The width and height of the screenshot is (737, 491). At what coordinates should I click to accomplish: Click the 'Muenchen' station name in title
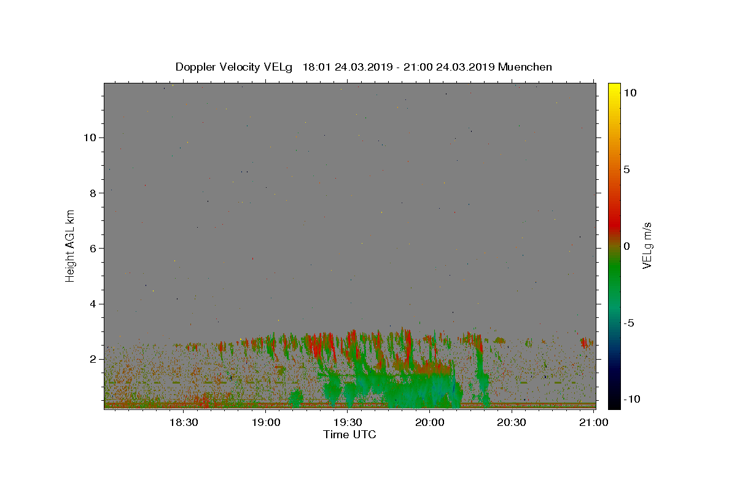(x=526, y=67)
